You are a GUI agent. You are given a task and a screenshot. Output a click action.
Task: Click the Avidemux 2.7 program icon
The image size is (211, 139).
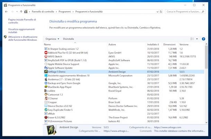pyautogui.click(x=46, y=79)
